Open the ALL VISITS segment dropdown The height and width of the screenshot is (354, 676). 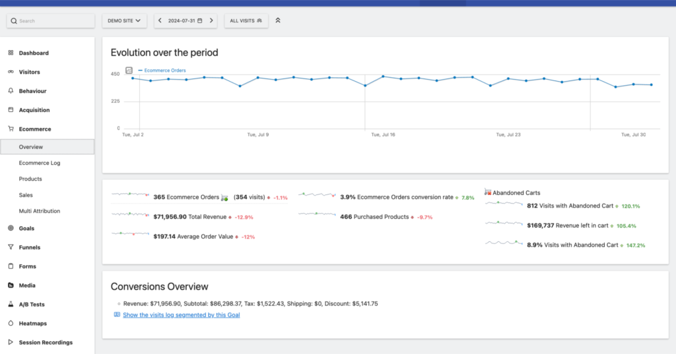245,21
